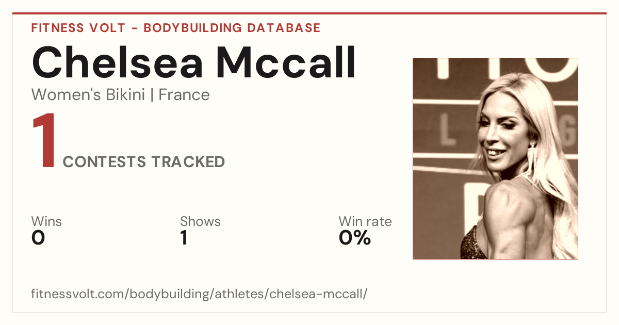The height and width of the screenshot is (325, 619).
Task: Click the red top border line of card
Action: (309, 13)
